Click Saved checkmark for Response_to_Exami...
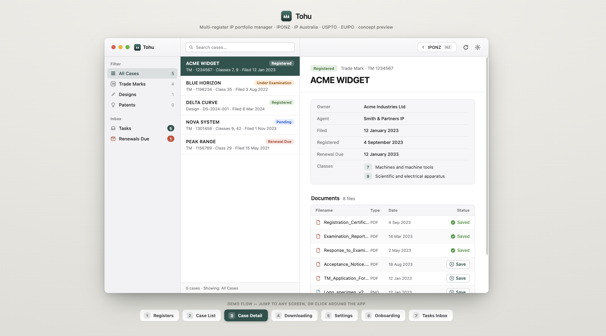Viewport: 606px width, 336px height. [x=453, y=250]
